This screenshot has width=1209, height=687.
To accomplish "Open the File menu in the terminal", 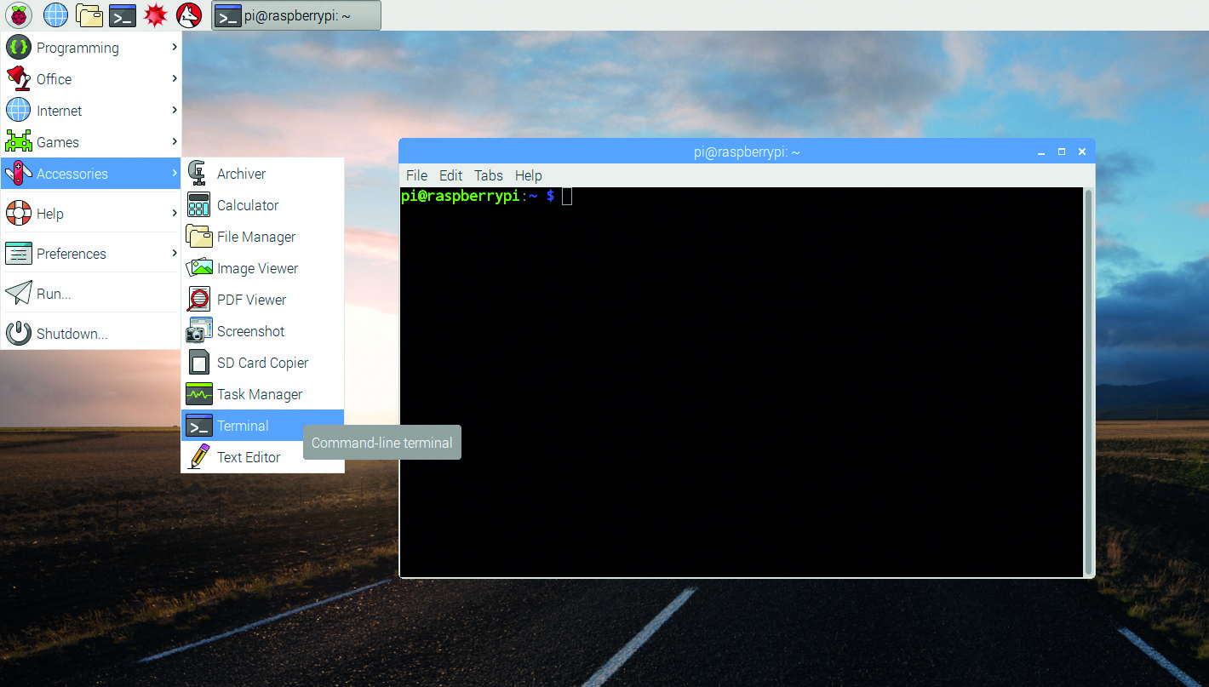I will (416, 175).
